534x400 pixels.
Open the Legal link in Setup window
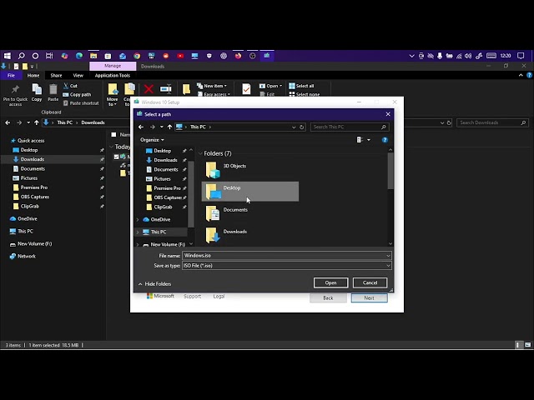coord(219,297)
